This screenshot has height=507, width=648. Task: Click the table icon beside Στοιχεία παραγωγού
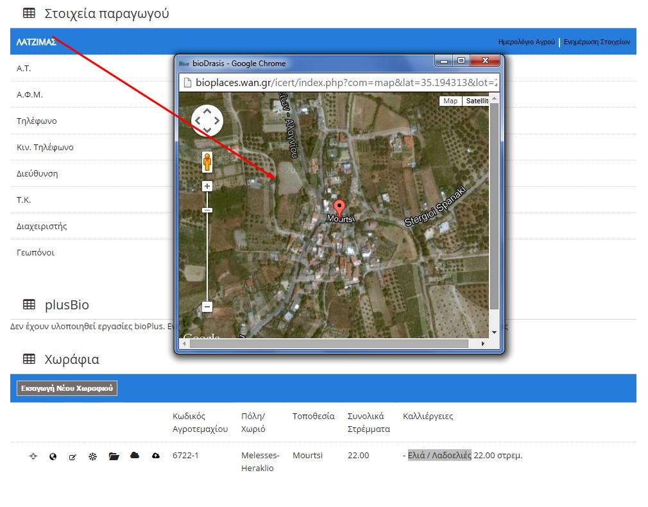29,13
